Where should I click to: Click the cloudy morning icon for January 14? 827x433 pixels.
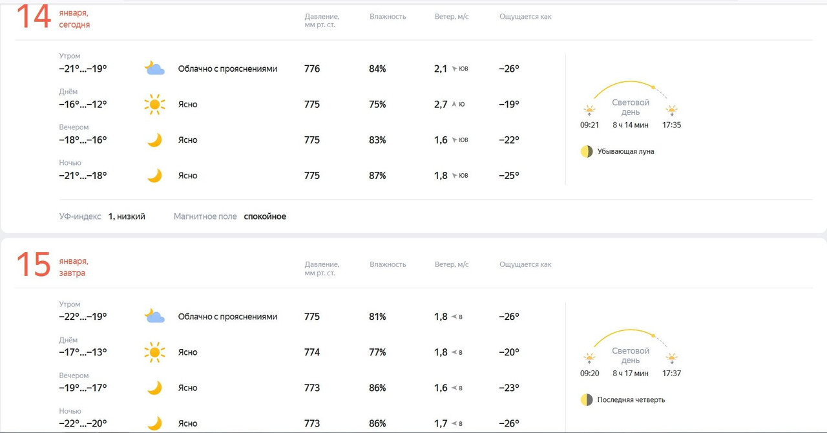coord(154,69)
